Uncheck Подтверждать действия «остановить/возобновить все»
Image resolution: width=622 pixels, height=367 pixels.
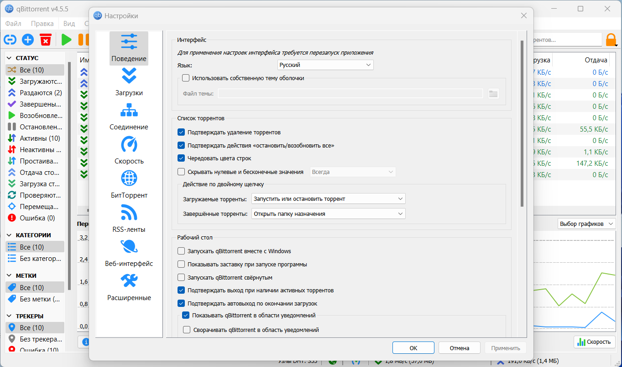point(181,145)
